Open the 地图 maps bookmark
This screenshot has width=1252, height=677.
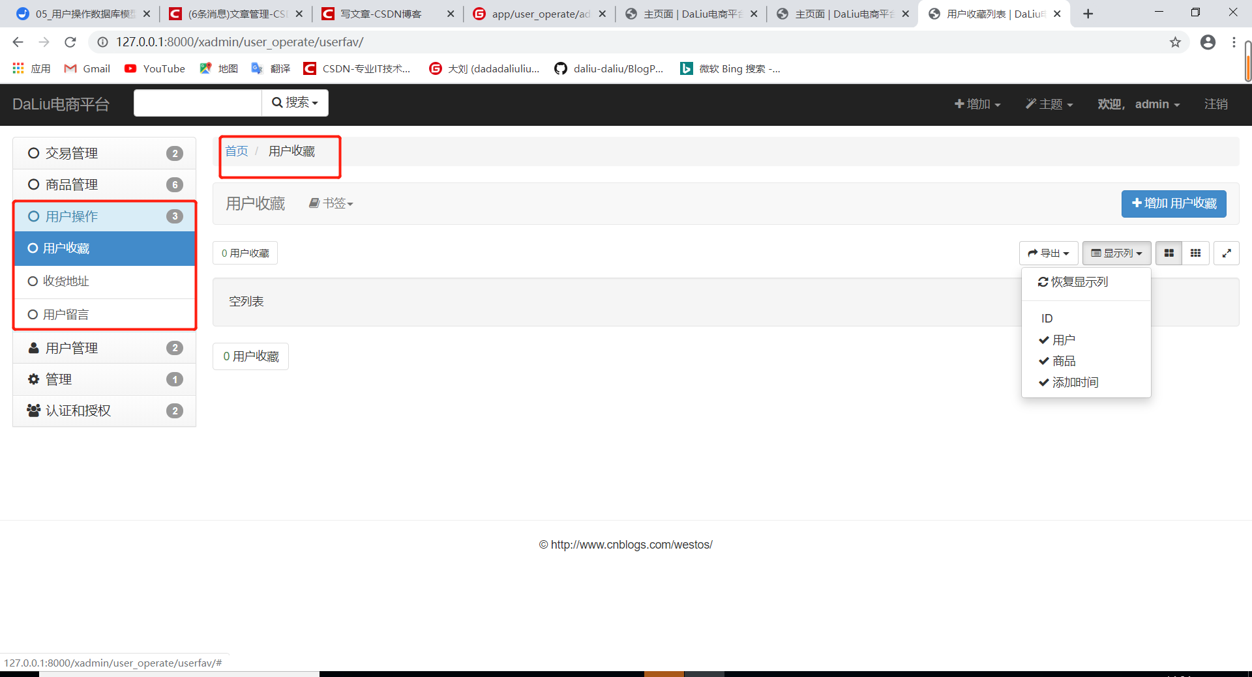pos(219,68)
